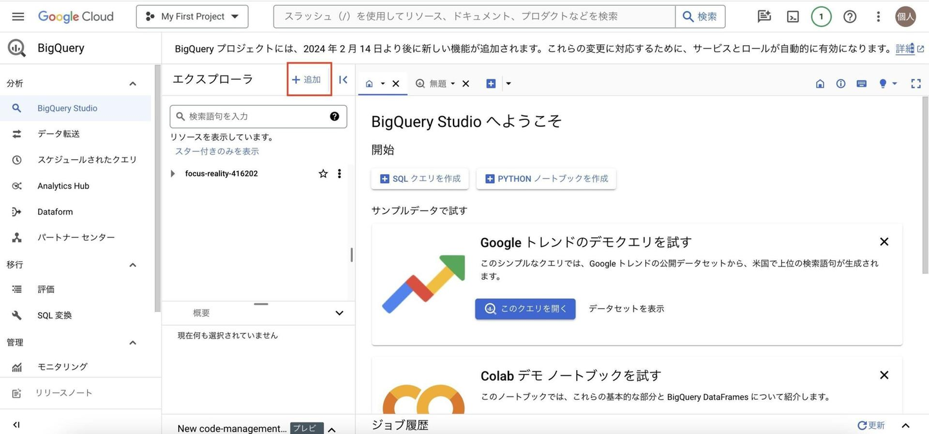Open the three-dot settings menu in header
The image size is (929, 434).
coord(878,17)
